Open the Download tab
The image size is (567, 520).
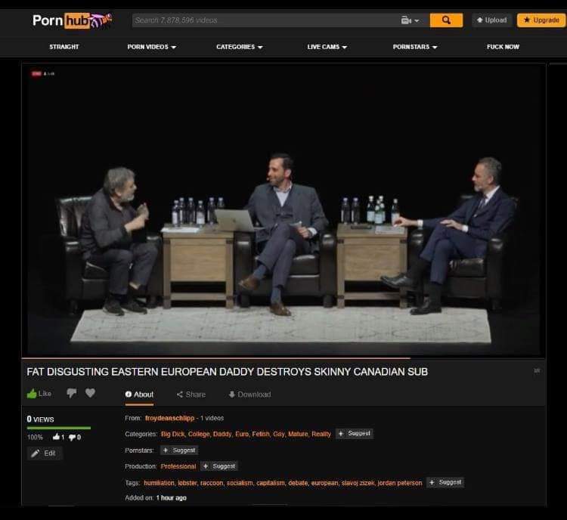click(x=250, y=395)
